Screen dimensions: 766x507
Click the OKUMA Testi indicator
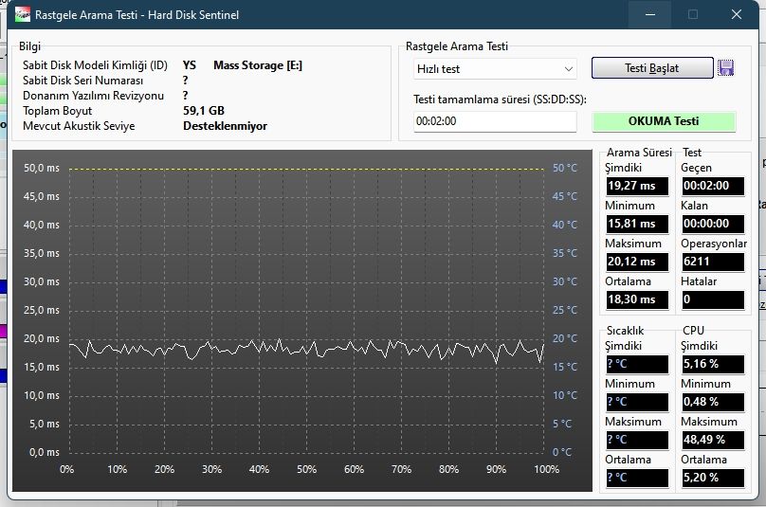point(664,121)
